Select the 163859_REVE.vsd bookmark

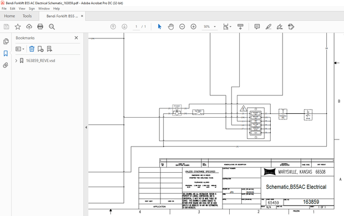[x=41, y=61]
